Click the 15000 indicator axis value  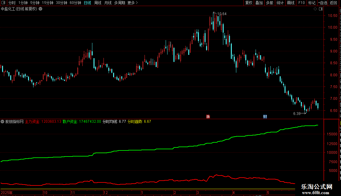coord(332,134)
